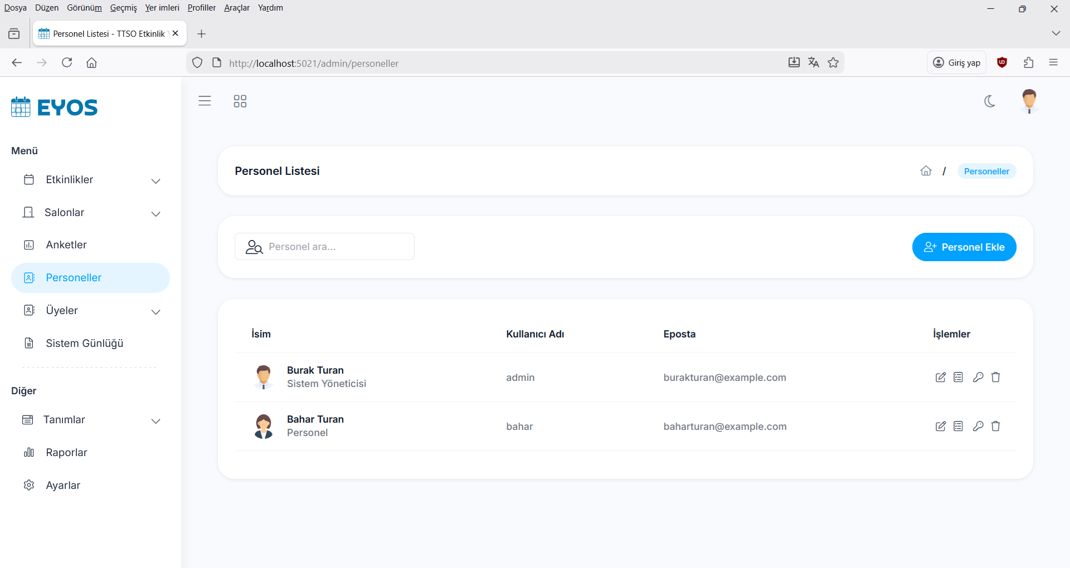The height and width of the screenshot is (568, 1070).
Task: Click the breadcrumb home icon
Action: pyautogui.click(x=926, y=171)
